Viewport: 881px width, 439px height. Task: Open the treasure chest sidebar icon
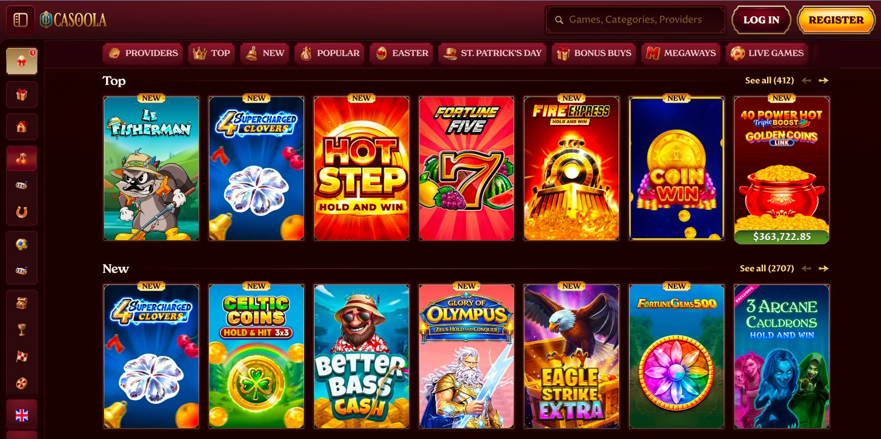tap(22, 303)
